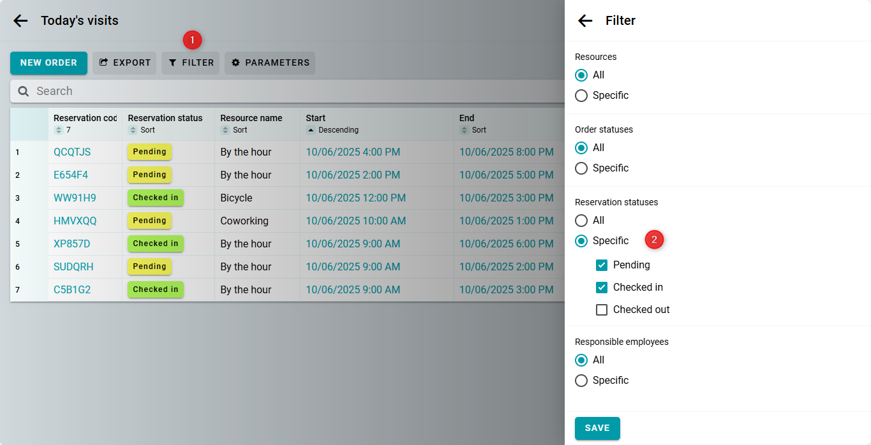This screenshot has width=871, height=445.
Task: Enable the Checked out checkbox
Action: pyautogui.click(x=602, y=310)
